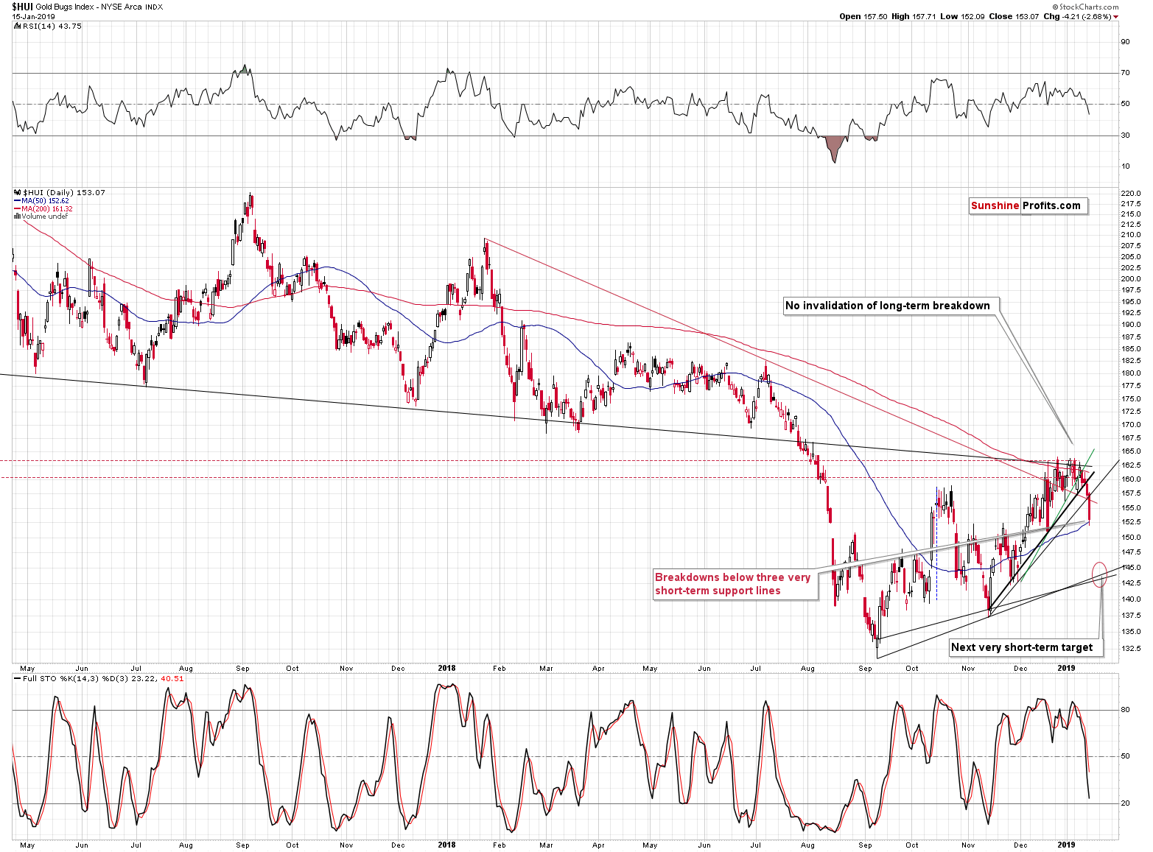Click the 200.0 price axis label

click(1131, 279)
